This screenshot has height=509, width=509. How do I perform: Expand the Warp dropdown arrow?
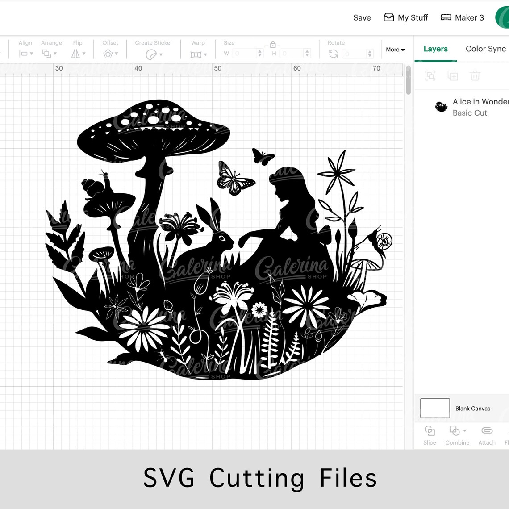coord(205,54)
